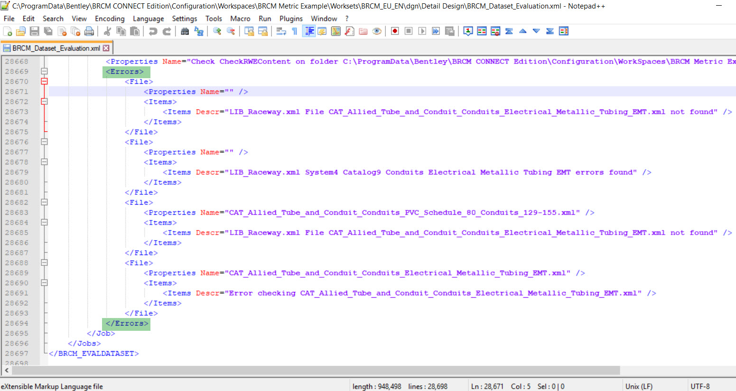Click the UTF-8 encoding status field
Viewport: 736px width, 391px height.
700,386
